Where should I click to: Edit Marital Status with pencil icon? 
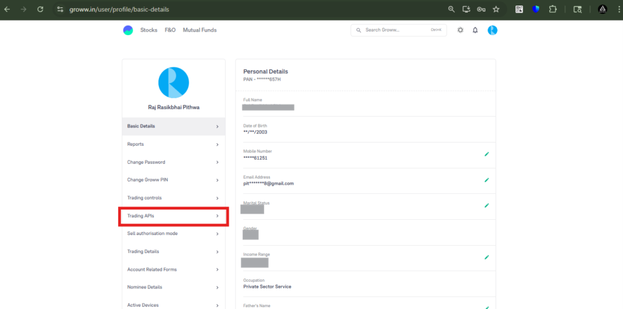pos(486,206)
